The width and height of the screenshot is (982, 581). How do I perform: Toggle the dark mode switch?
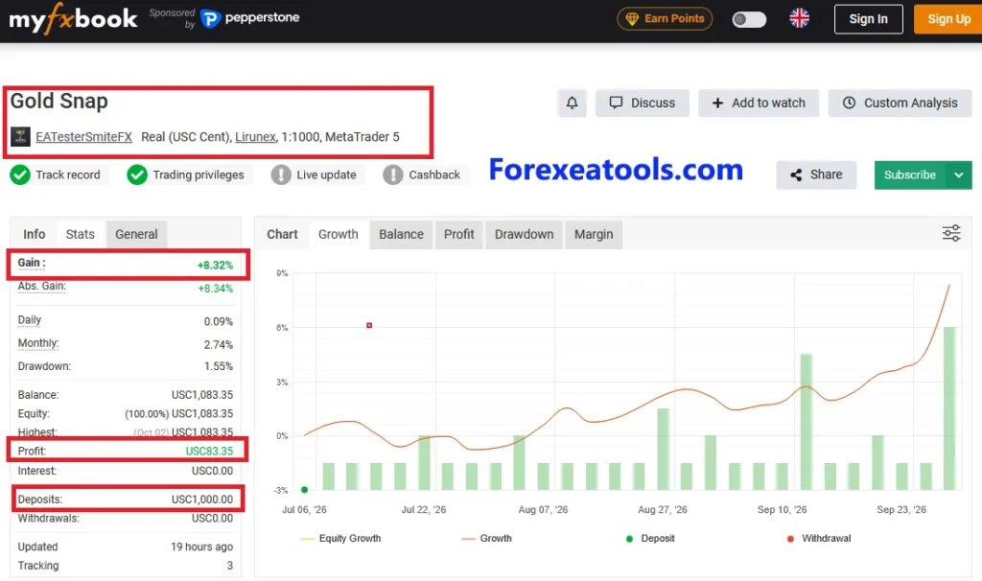click(x=749, y=19)
